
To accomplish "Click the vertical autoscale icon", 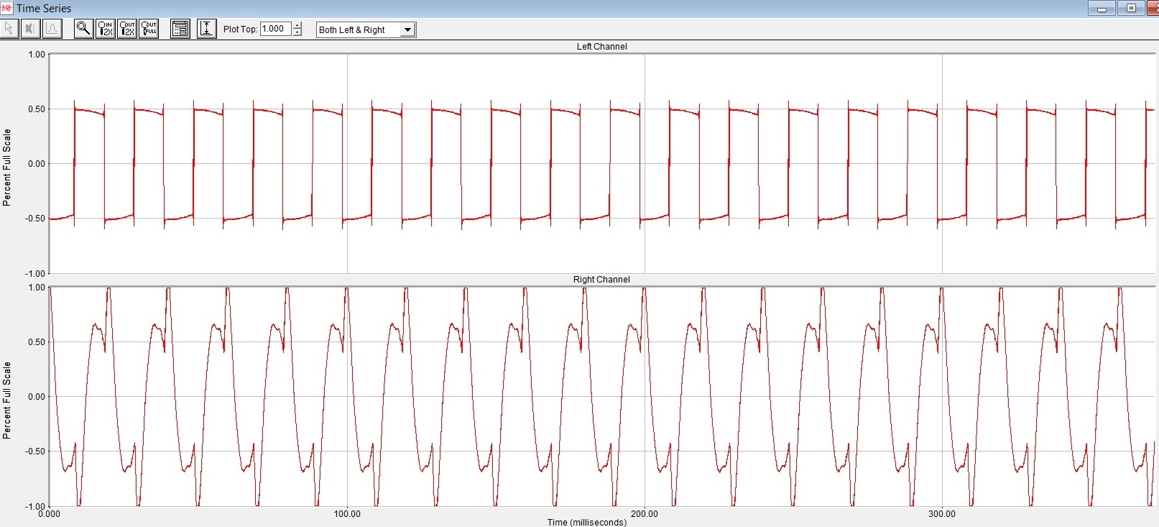I will [x=206, y=29].
